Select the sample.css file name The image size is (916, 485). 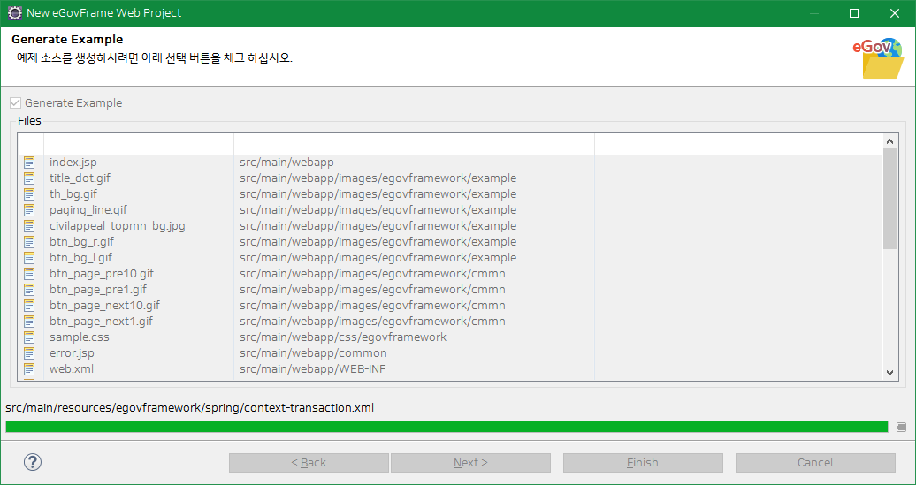click(x=80, y=337)
